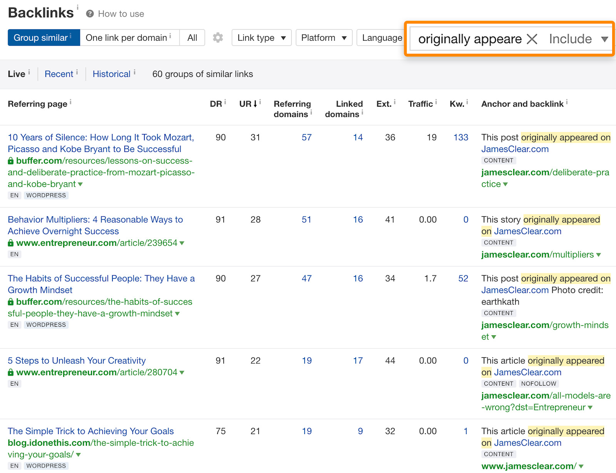Expand the jamesclear.com/multipliers backlink details
This screenshot has height=473, width=616.
tap(598, 255)
